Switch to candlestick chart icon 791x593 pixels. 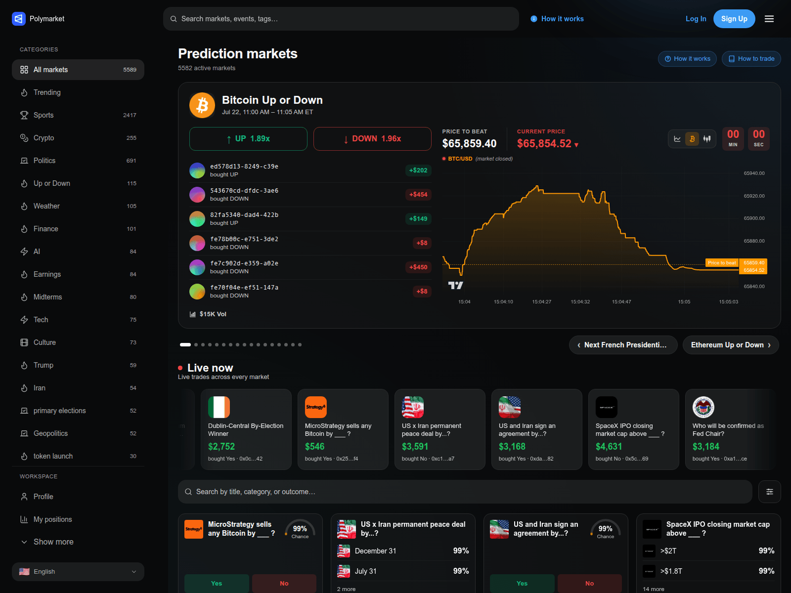[x=707, y=139]
